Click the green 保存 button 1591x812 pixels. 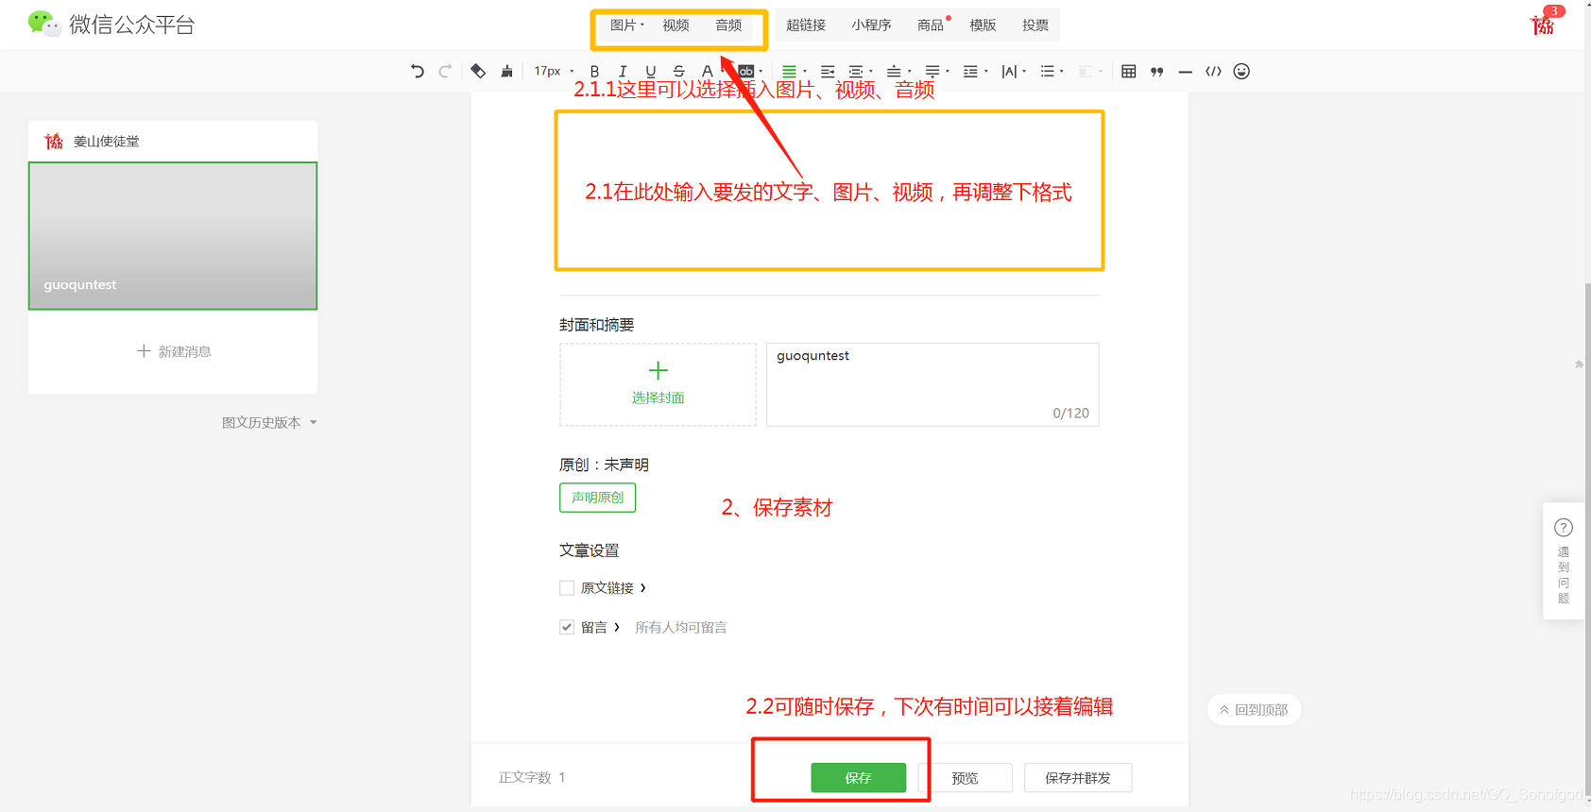coord(858,777)
